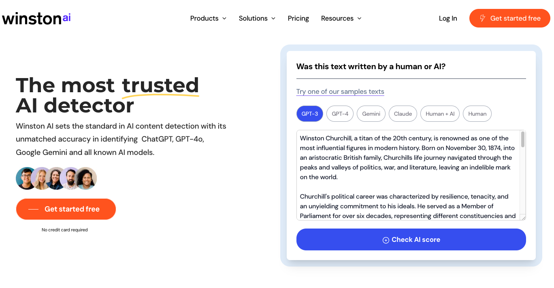The image size is (554, 288).
Task: Pick the Human + AI sample
Action: (440, 114)
